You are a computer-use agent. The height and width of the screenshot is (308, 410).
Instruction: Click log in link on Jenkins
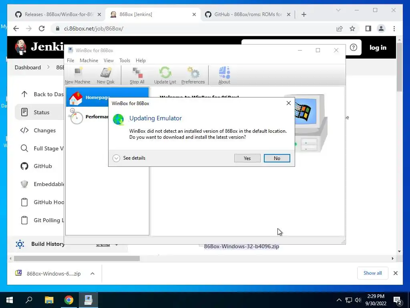(x=378, y=47)
